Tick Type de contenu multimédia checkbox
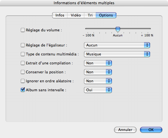The height and width of the screenshot is (138, 168). tap(23, 54)
